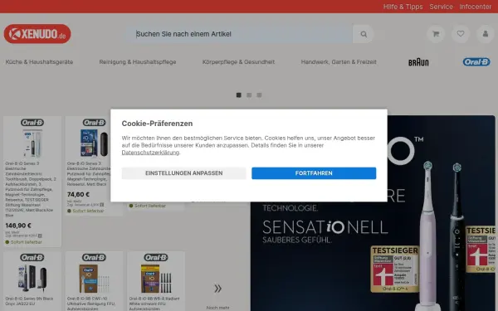Viewport: 498px width, 311px height.
Task: Click the Oral-B iO Sensationell banner
Action: (373, 213)
